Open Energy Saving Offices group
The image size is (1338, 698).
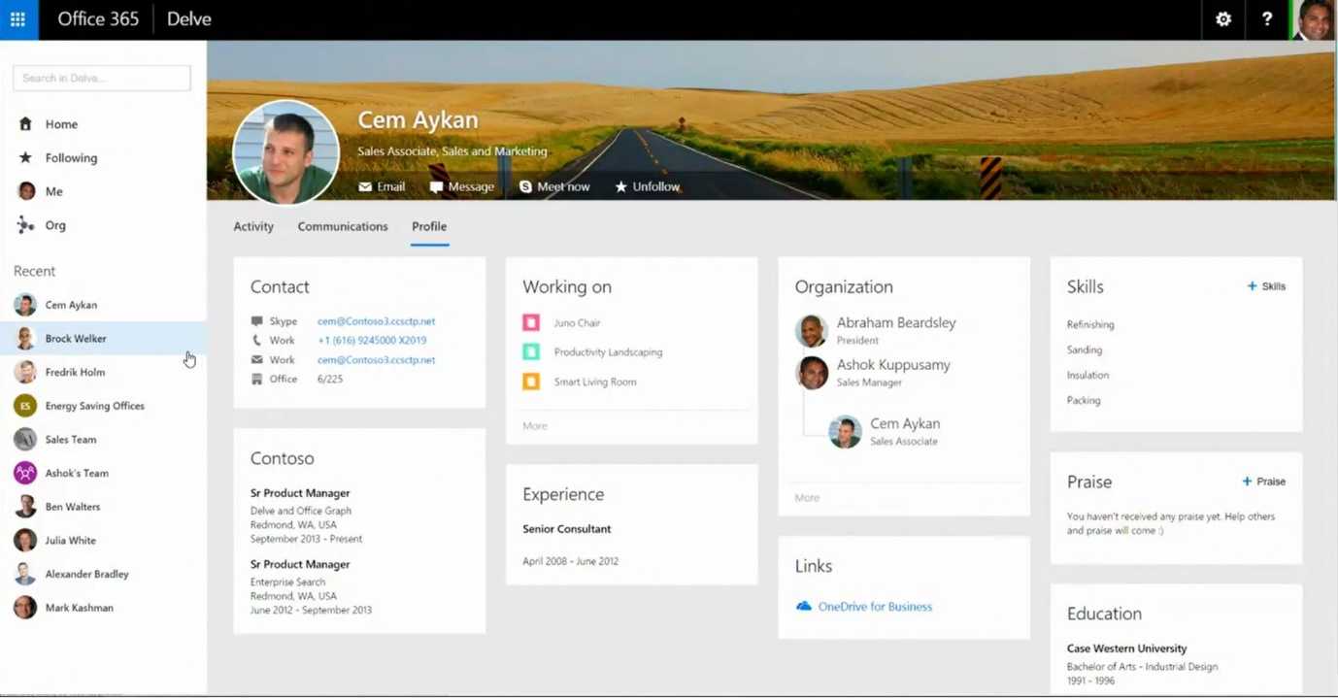click(x=103, y=406)
